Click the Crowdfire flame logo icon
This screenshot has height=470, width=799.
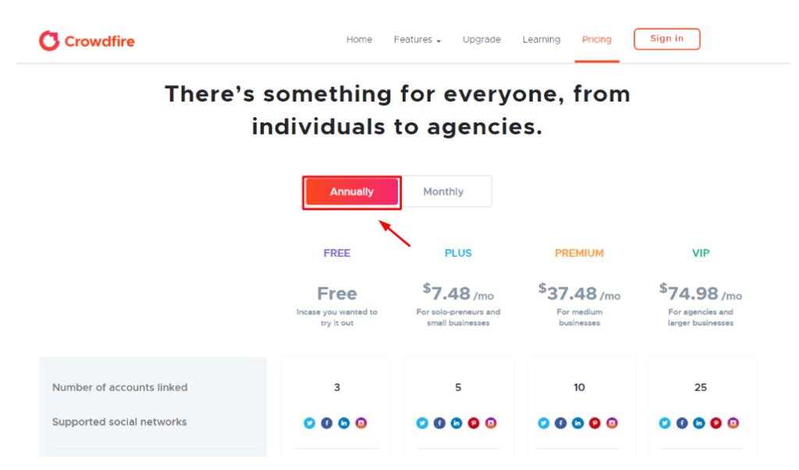click(49, 41)
